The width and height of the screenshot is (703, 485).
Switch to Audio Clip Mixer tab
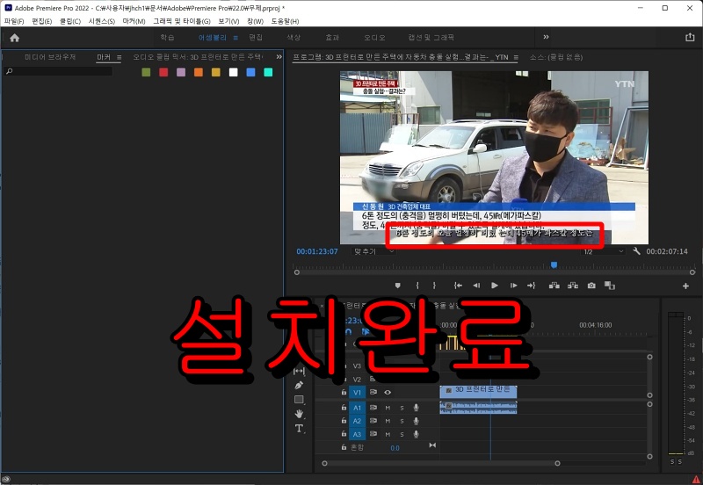pyautogui.click(x=198, y=57)
